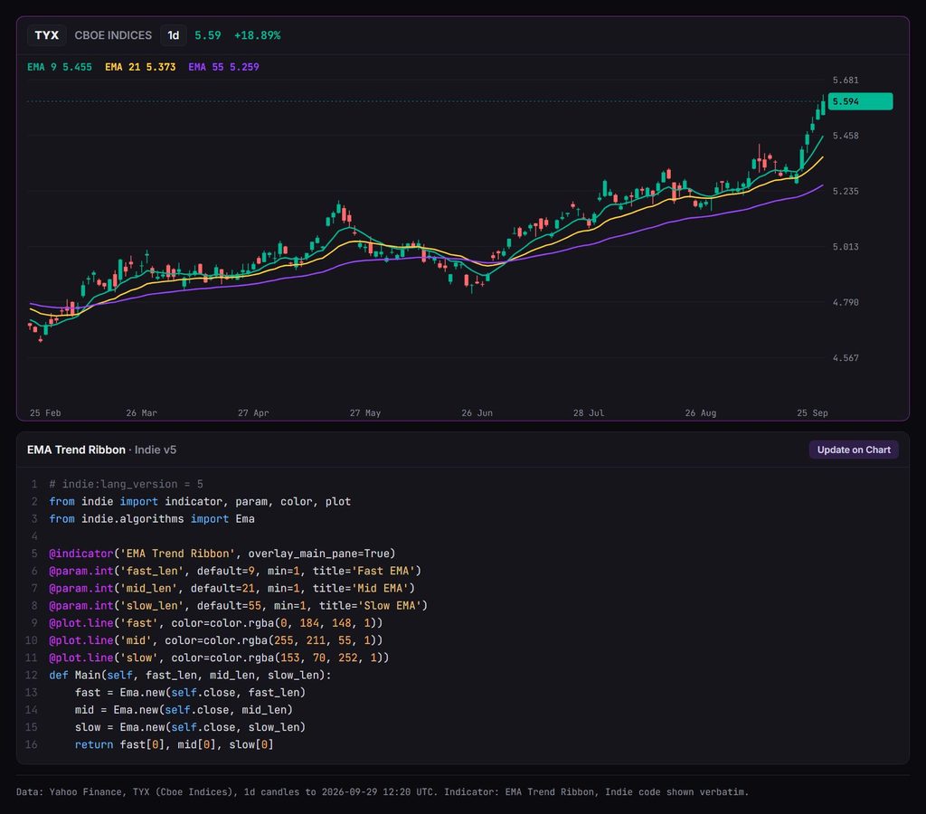This screenshot has height=814, width=926.
Task: Open the 1d timeframe selector
Action: 173,35
